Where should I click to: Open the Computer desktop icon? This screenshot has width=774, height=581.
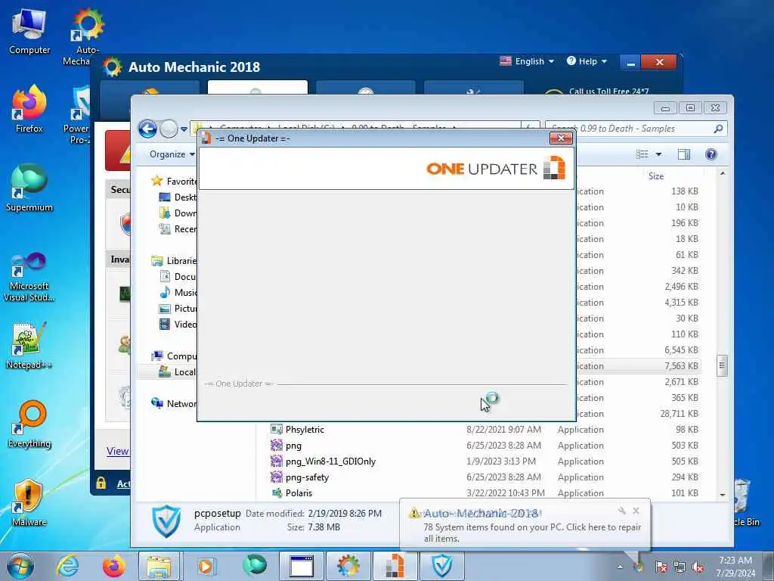[29, 32]
